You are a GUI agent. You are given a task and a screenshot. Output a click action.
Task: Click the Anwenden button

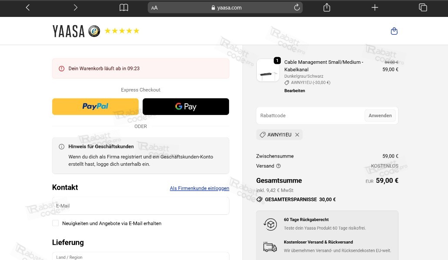pos(380,115)
